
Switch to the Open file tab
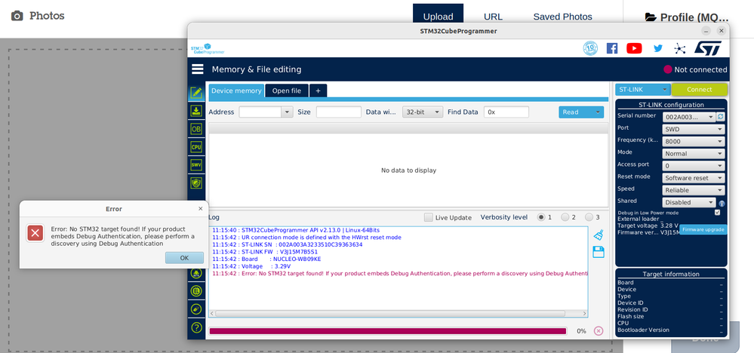click(x=287, y=91)
